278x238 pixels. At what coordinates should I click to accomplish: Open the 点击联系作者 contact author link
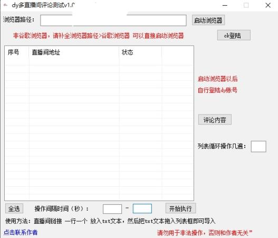click(21, 232)
